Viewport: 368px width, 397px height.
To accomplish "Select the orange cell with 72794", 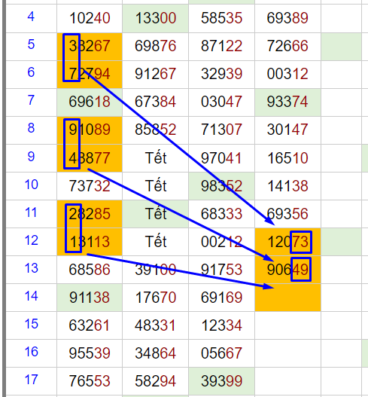I will pos(90,75).
